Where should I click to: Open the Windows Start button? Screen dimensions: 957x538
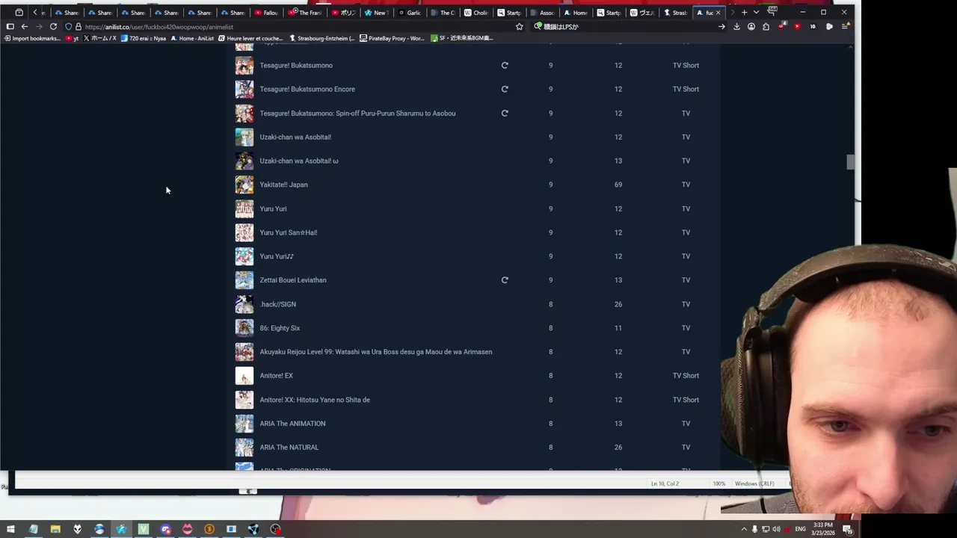click(10, 529)
